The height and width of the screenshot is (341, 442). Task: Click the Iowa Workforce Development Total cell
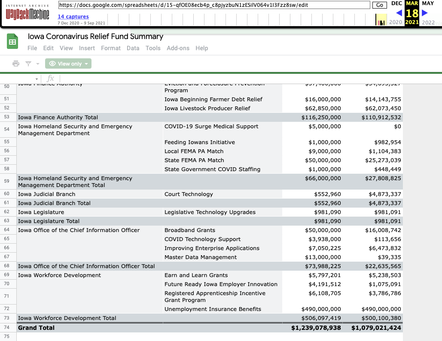(x=90, y=318)
